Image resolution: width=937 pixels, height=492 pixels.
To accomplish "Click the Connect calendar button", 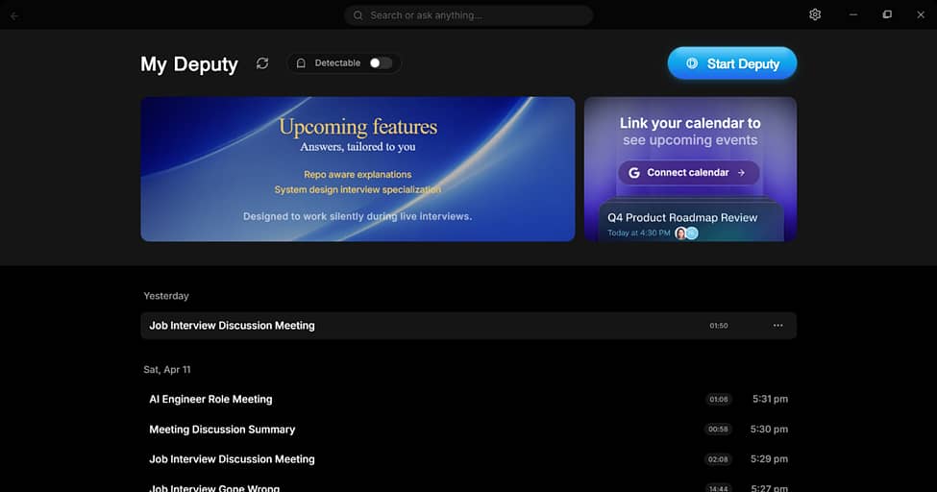I will point(689,173).
